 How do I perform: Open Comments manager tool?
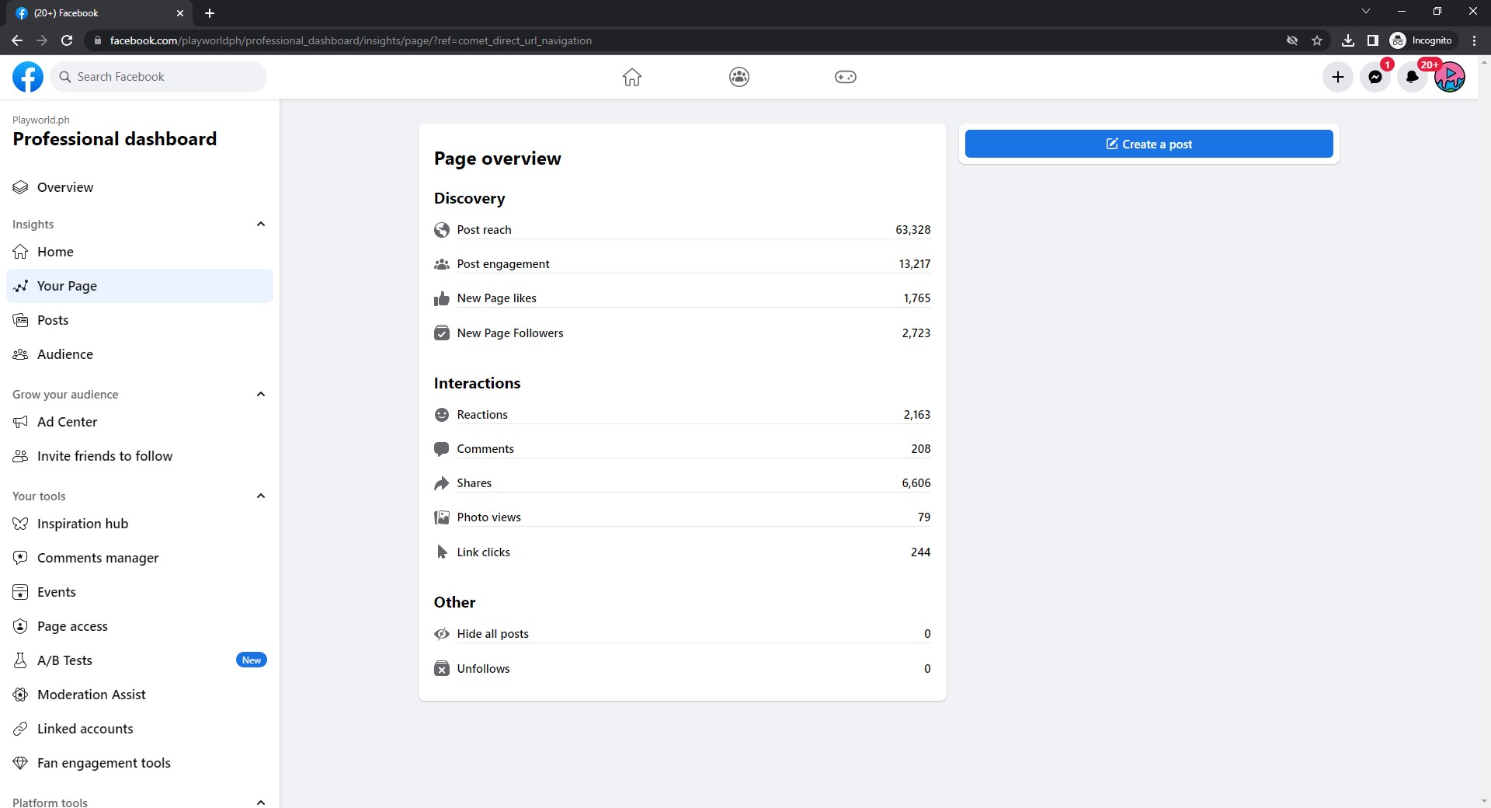[x=98, y=558]
